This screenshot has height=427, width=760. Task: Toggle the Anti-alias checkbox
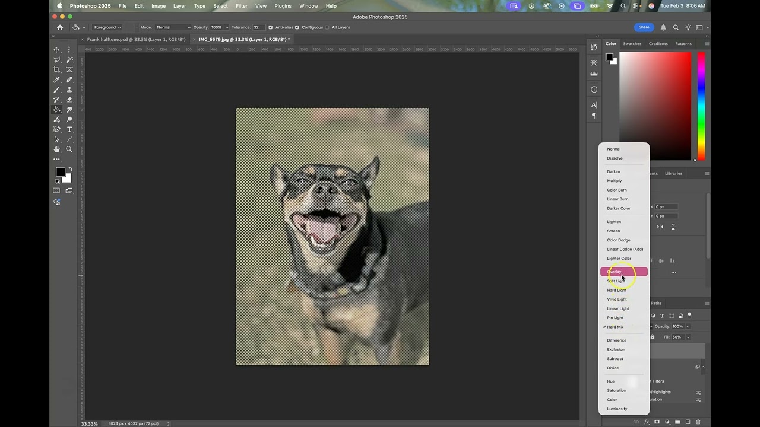(271, 27)
